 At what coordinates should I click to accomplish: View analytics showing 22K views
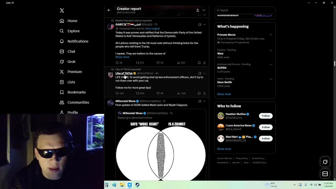(x=181, y=63)
